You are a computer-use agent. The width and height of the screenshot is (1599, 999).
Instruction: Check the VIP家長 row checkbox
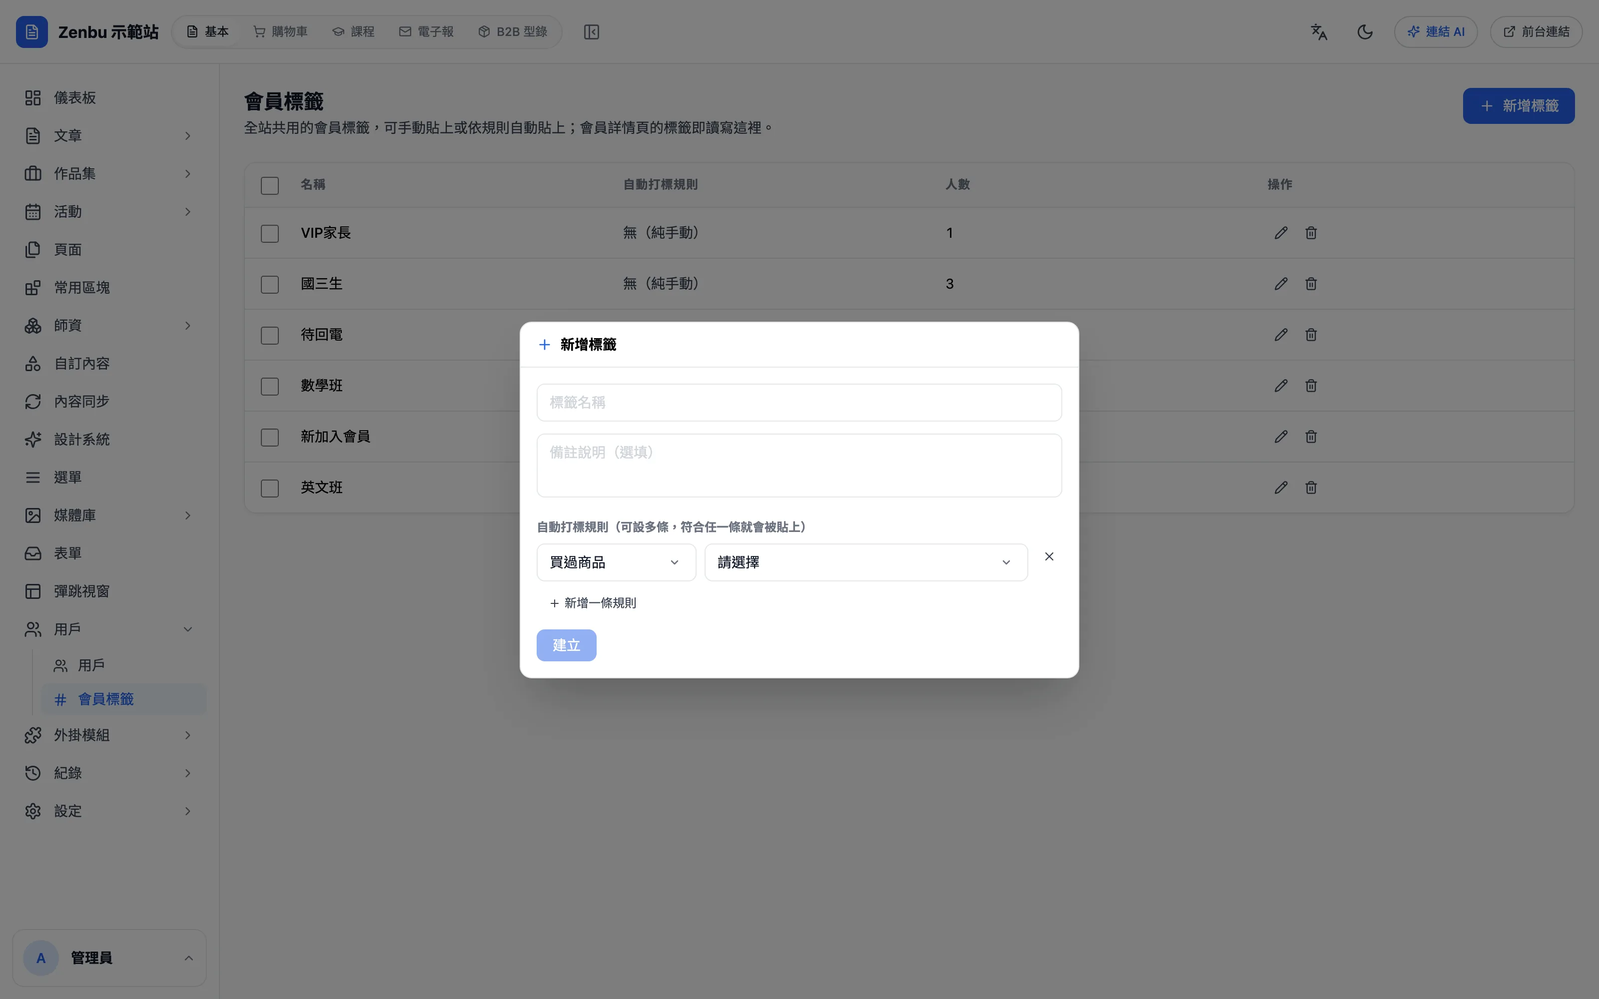[x=270, y=233]
